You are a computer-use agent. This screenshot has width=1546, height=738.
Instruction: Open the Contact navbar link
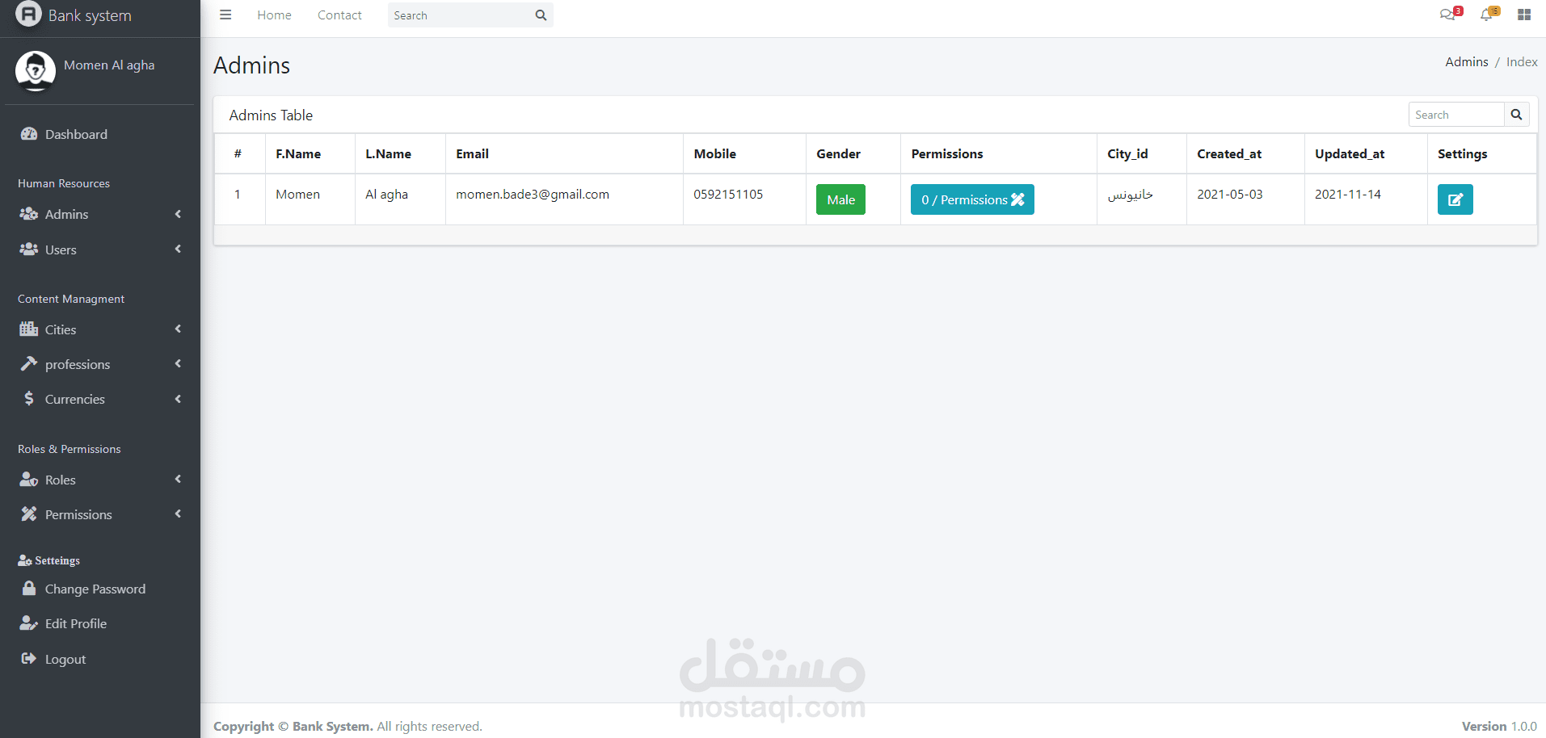[x=339, y=15]
